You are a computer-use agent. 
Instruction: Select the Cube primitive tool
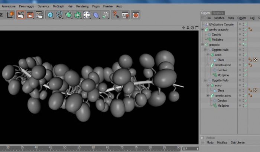coord(50,15)
